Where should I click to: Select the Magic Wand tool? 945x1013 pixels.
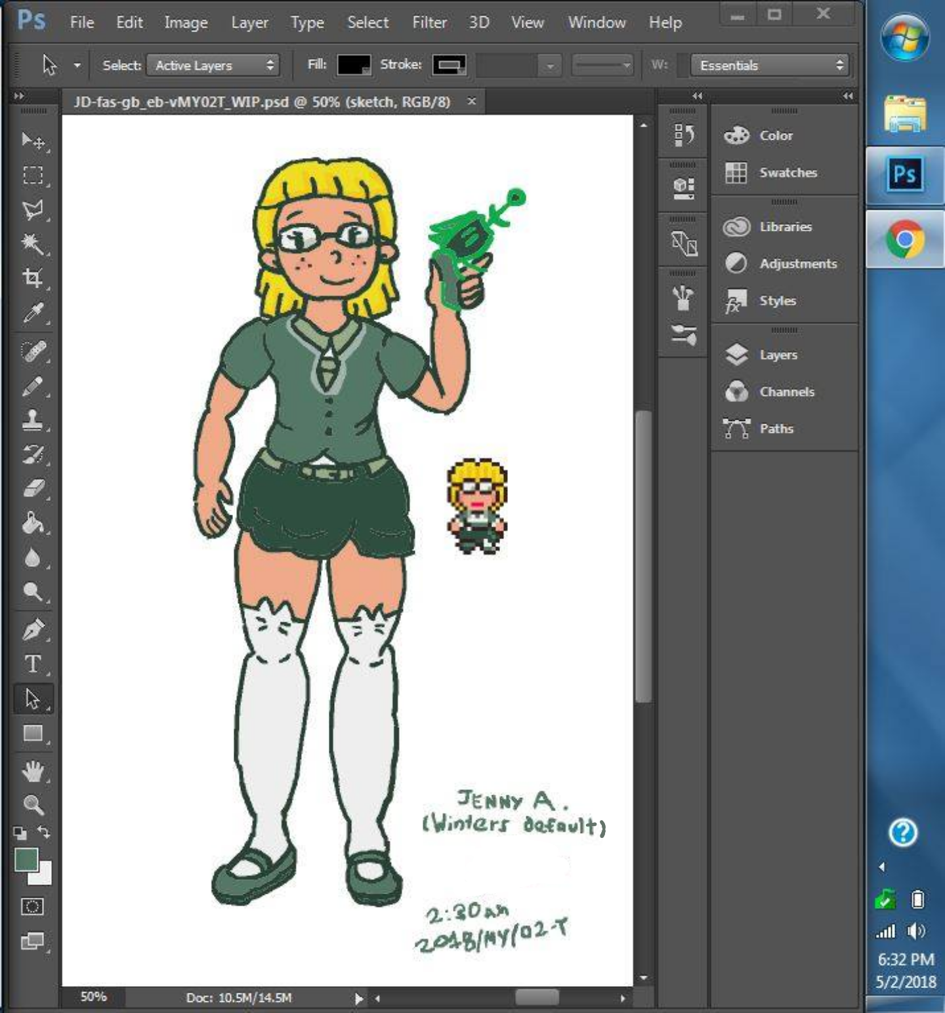(33, 244)
